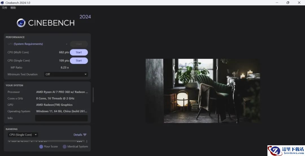Click the PERFORMANCE section header
This screenshot has width=305, height=156.
pyautogui.click(x=15, y=37)
